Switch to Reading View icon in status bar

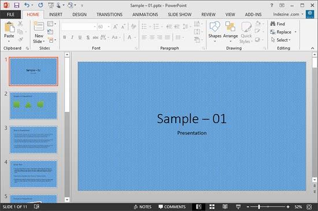225,207
